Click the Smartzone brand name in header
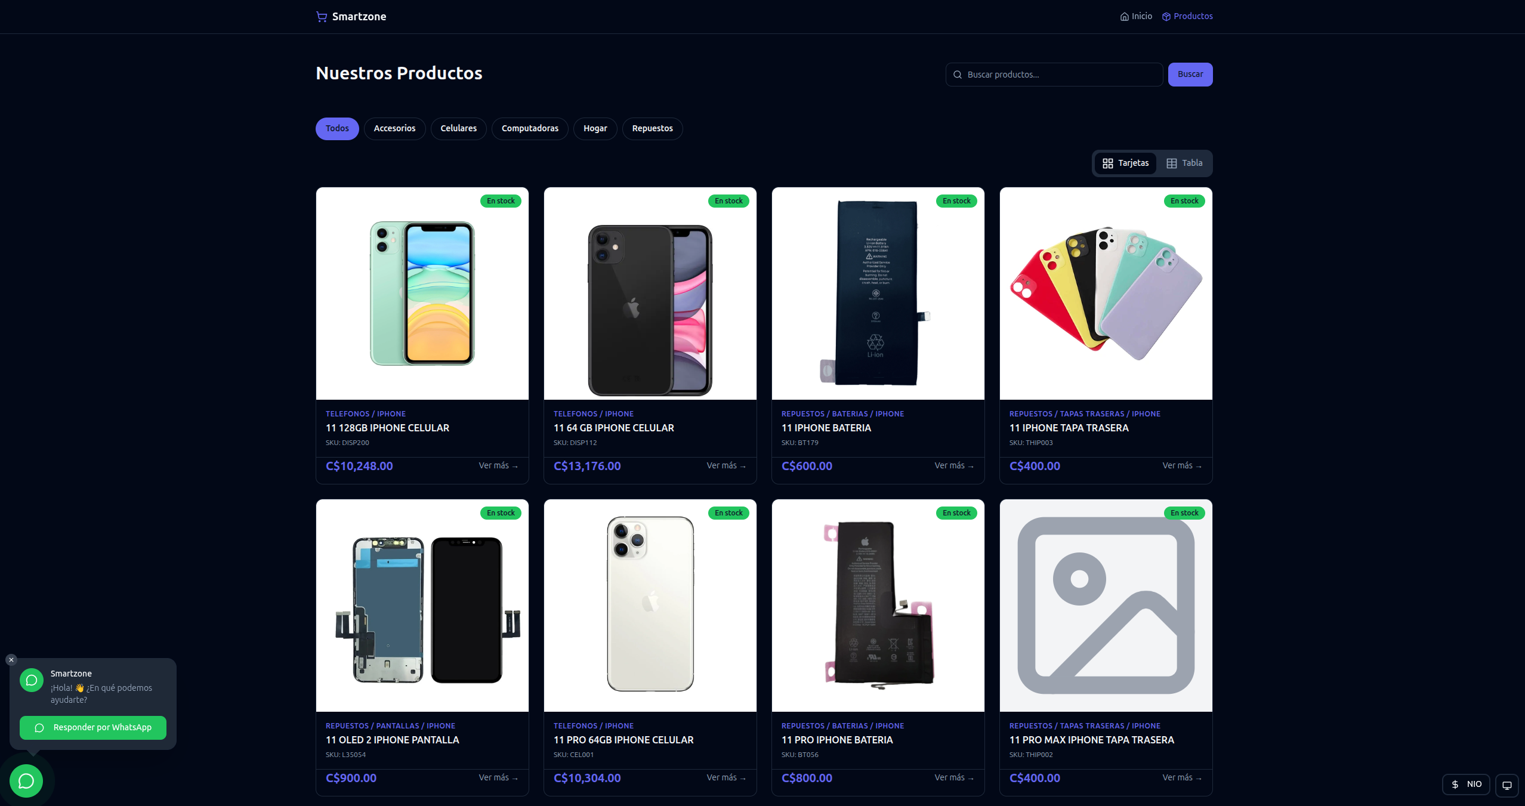Image resolution: width=1525 pixels, height=806 pixels. tap(359, 17)
